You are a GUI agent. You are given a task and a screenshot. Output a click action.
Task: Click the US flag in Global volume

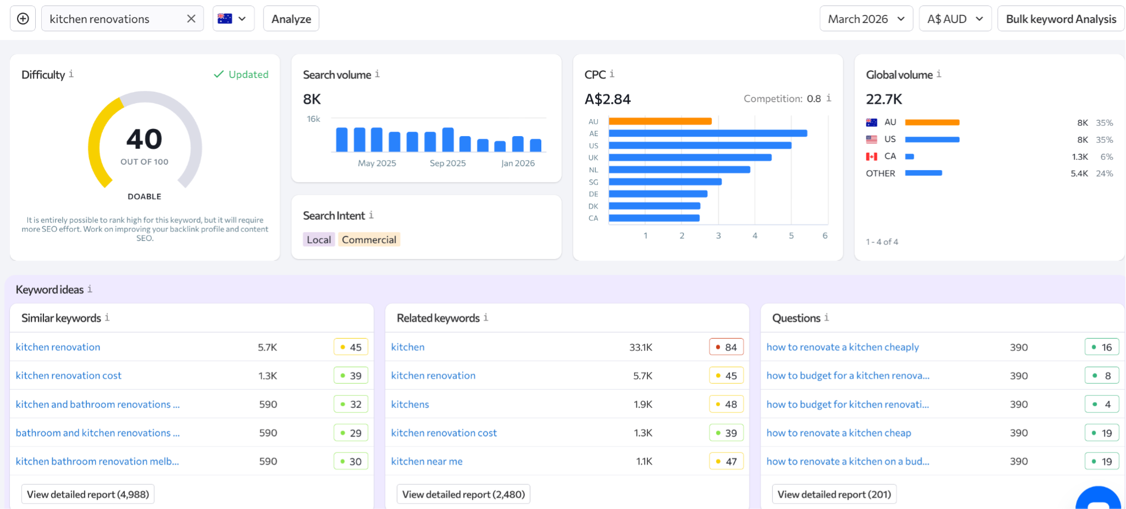pos(872,139)
